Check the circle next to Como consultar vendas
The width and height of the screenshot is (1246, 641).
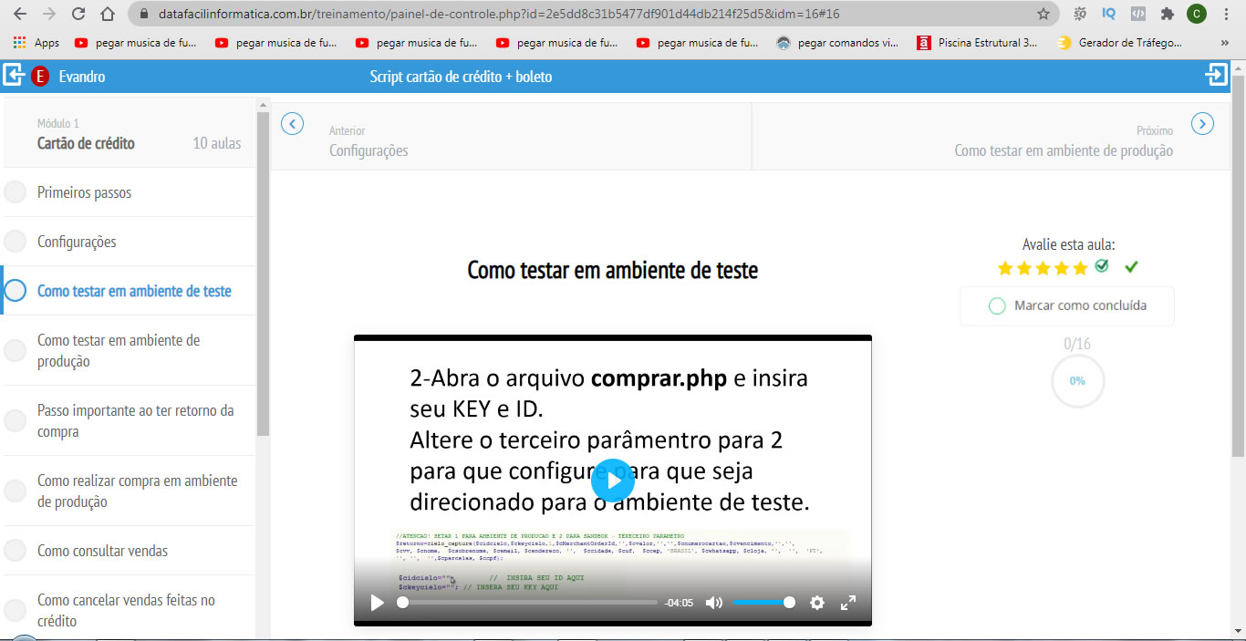coord(16,551)
